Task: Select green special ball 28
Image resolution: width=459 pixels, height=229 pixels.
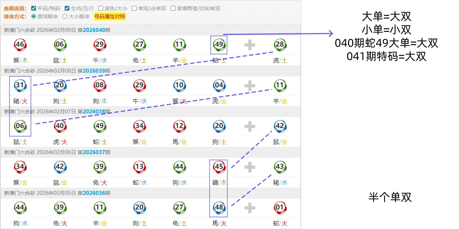Action: [x=280, y=45]
